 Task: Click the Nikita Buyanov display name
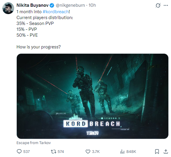(x=33, y=5)
